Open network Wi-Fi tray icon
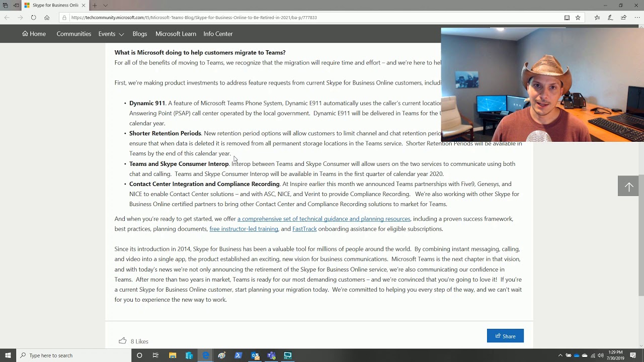This screenshot has height=362, width=644. (593, 355)
